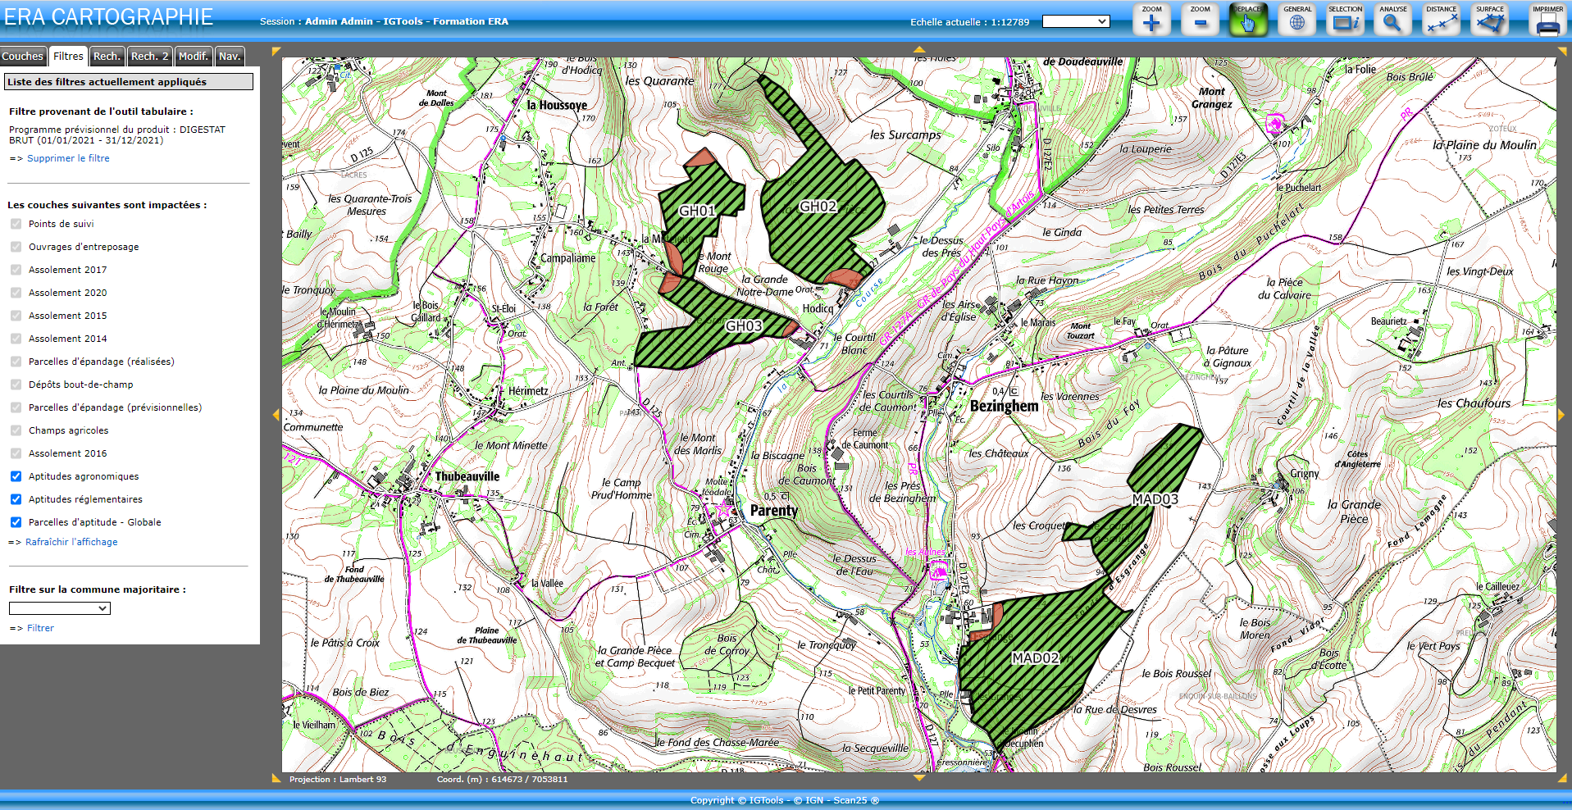Pan map east with right-edge arrow
Image resolution: width=1572 pixels, height=810 pixels.
(1561, 415)
